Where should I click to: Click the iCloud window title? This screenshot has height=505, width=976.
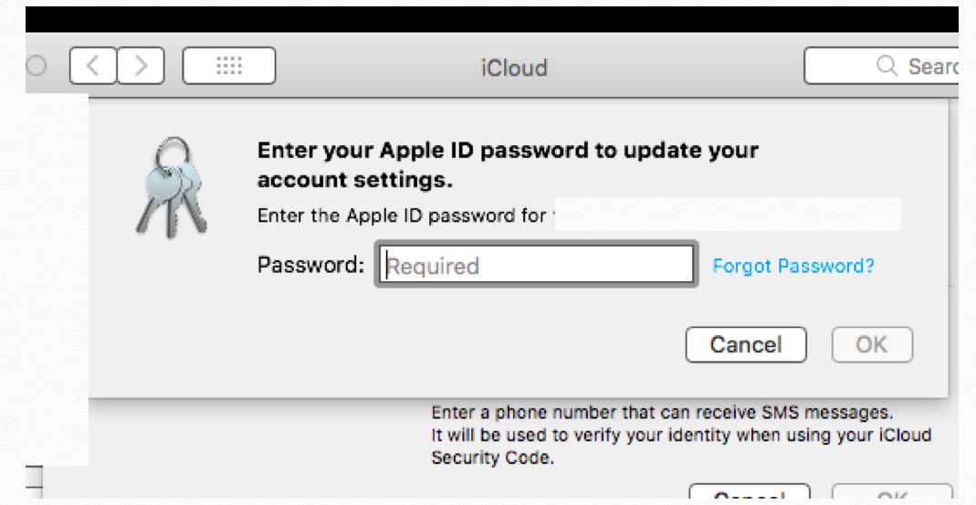tap(514, 68)
